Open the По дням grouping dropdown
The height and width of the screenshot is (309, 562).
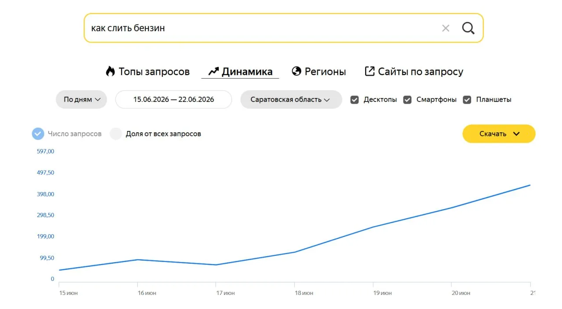[81, 99]
